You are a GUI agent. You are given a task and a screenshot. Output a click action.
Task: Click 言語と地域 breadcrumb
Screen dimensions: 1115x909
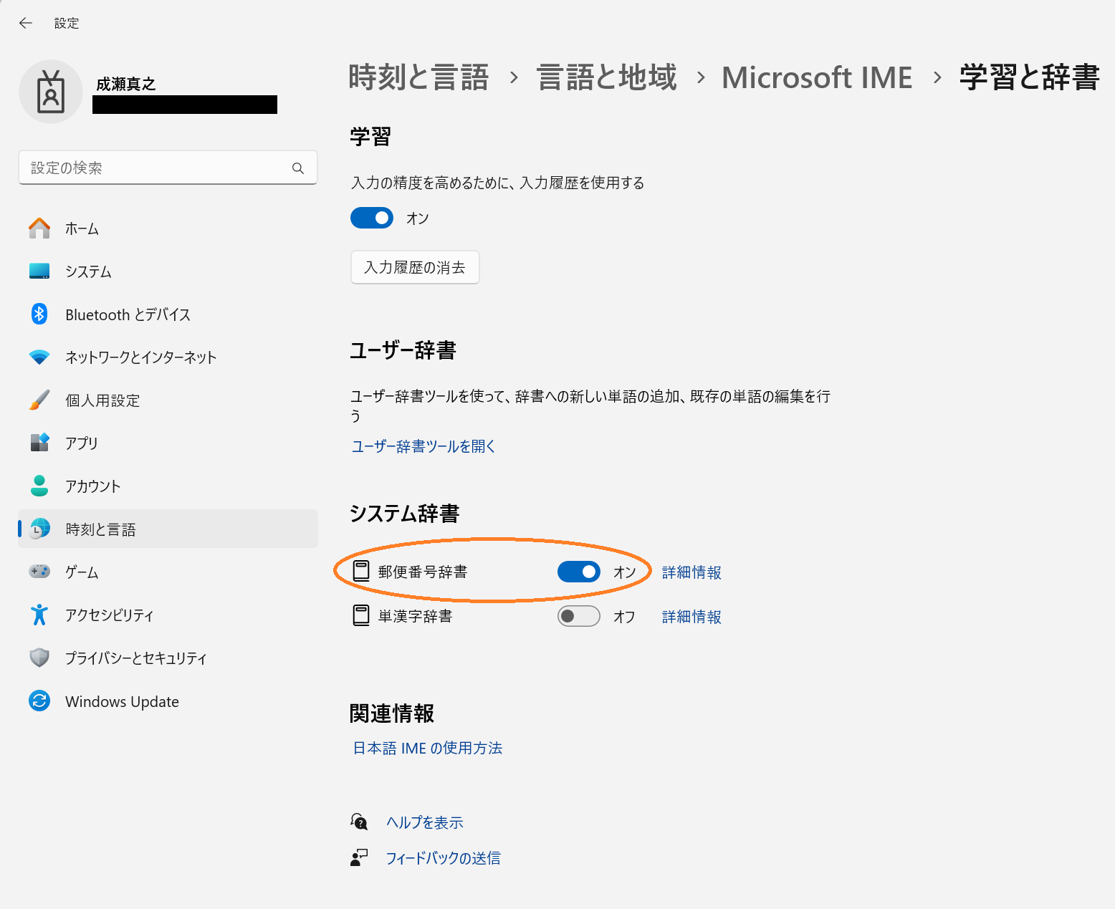point(607,77)
